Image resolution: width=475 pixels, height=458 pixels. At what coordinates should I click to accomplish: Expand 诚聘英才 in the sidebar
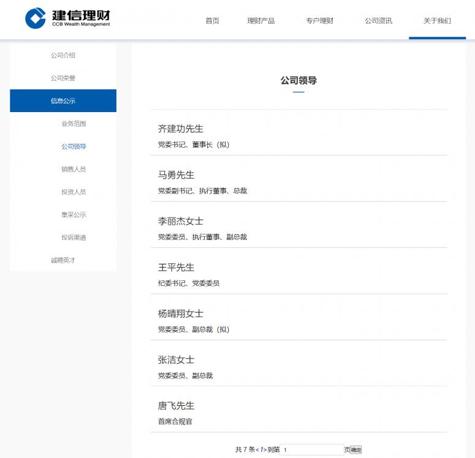coord(63,260)
